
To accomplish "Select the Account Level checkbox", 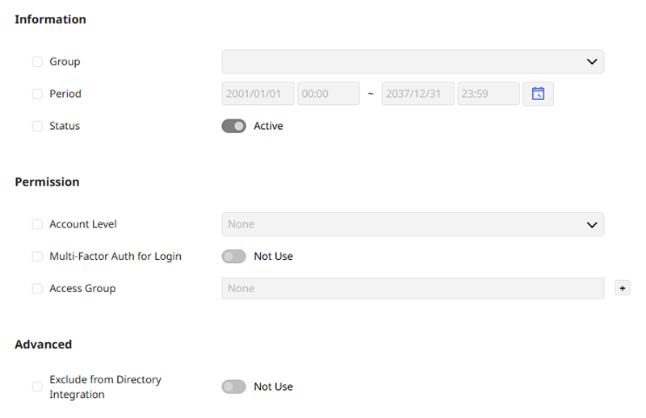I will click(37, 224).
